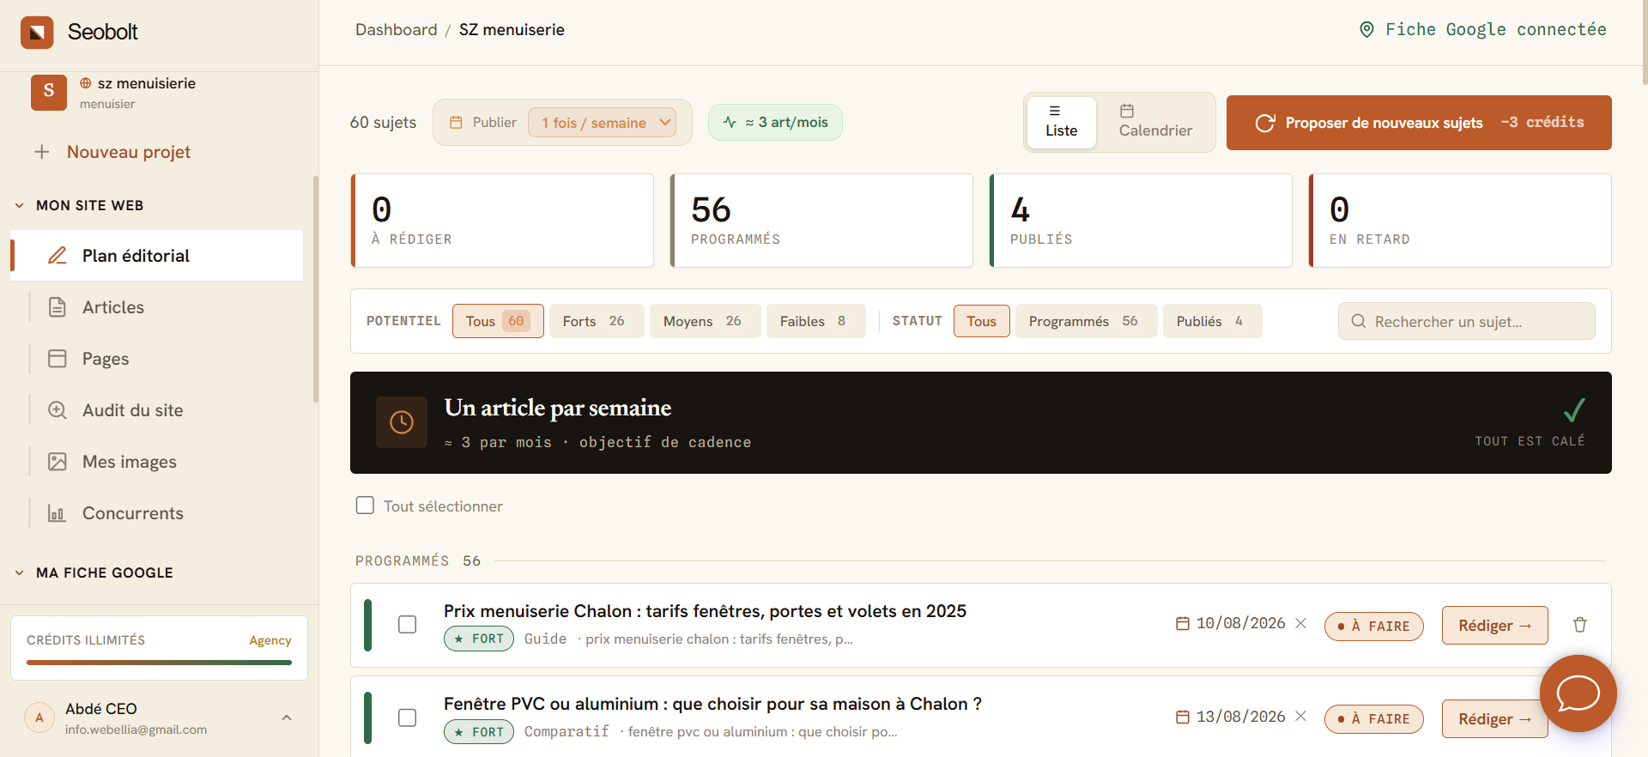Delete the Prix menuiserie Chalon topic
The width and height of the screenshot is (1648, 757).
coord(1579,625)
